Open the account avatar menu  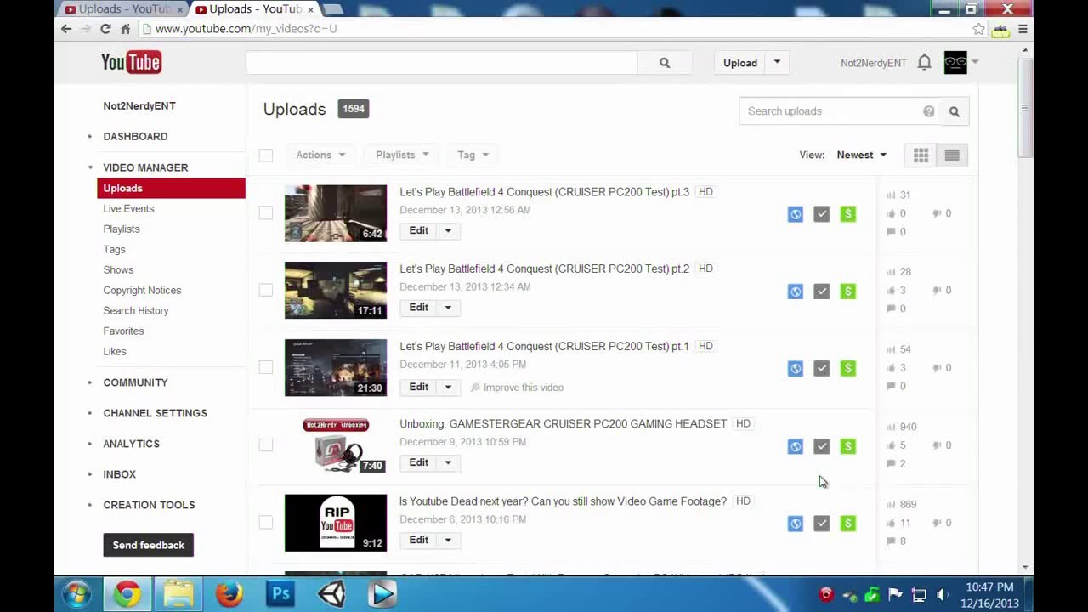tap(955, 62)
